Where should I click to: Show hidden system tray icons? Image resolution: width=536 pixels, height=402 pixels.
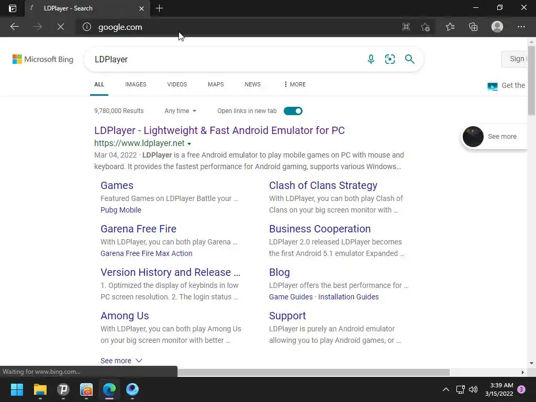click(x=446, y=389)
